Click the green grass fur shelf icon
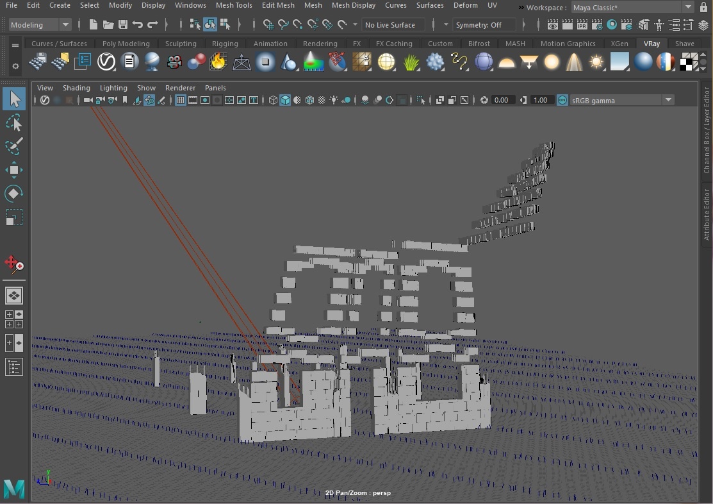The image size is (713, 504). [411, 62]
